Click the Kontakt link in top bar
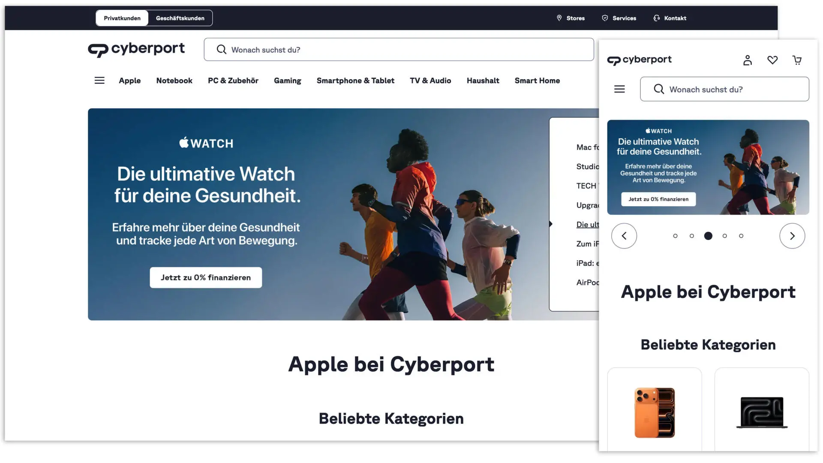823x463 pixels. click(x=675, y=18)
